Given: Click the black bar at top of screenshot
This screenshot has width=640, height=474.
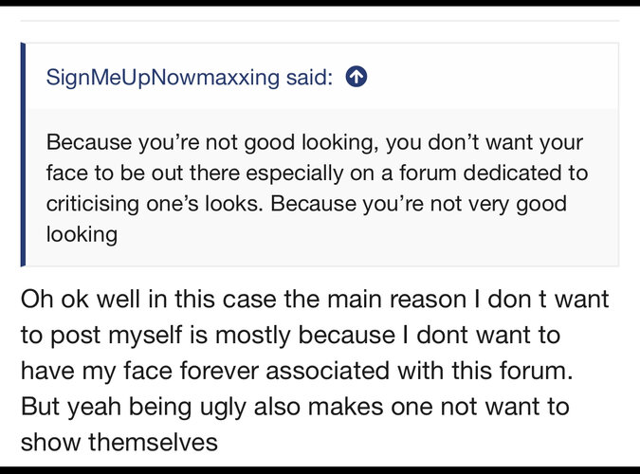Looking at the screenshot, I should (x=320, y=3).
